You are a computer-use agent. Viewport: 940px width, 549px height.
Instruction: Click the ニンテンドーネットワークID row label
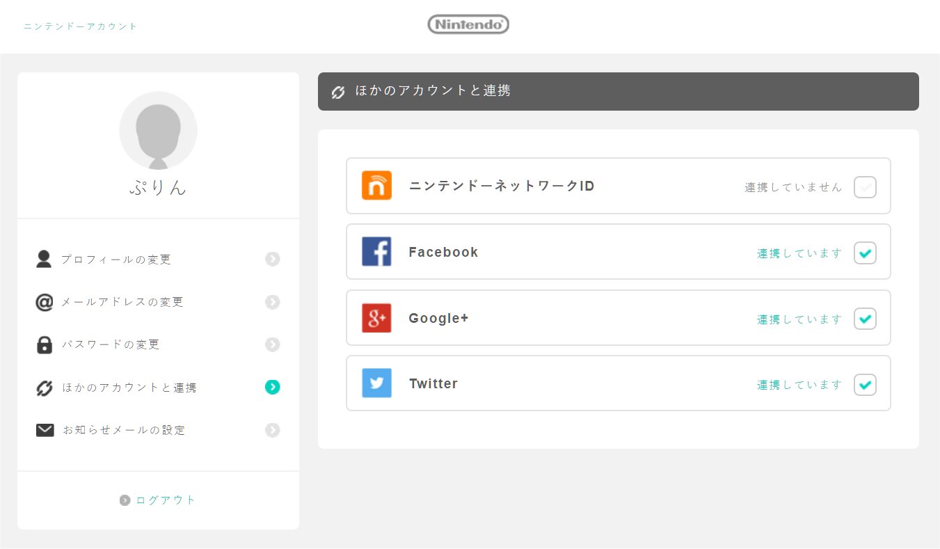[502, 186]
